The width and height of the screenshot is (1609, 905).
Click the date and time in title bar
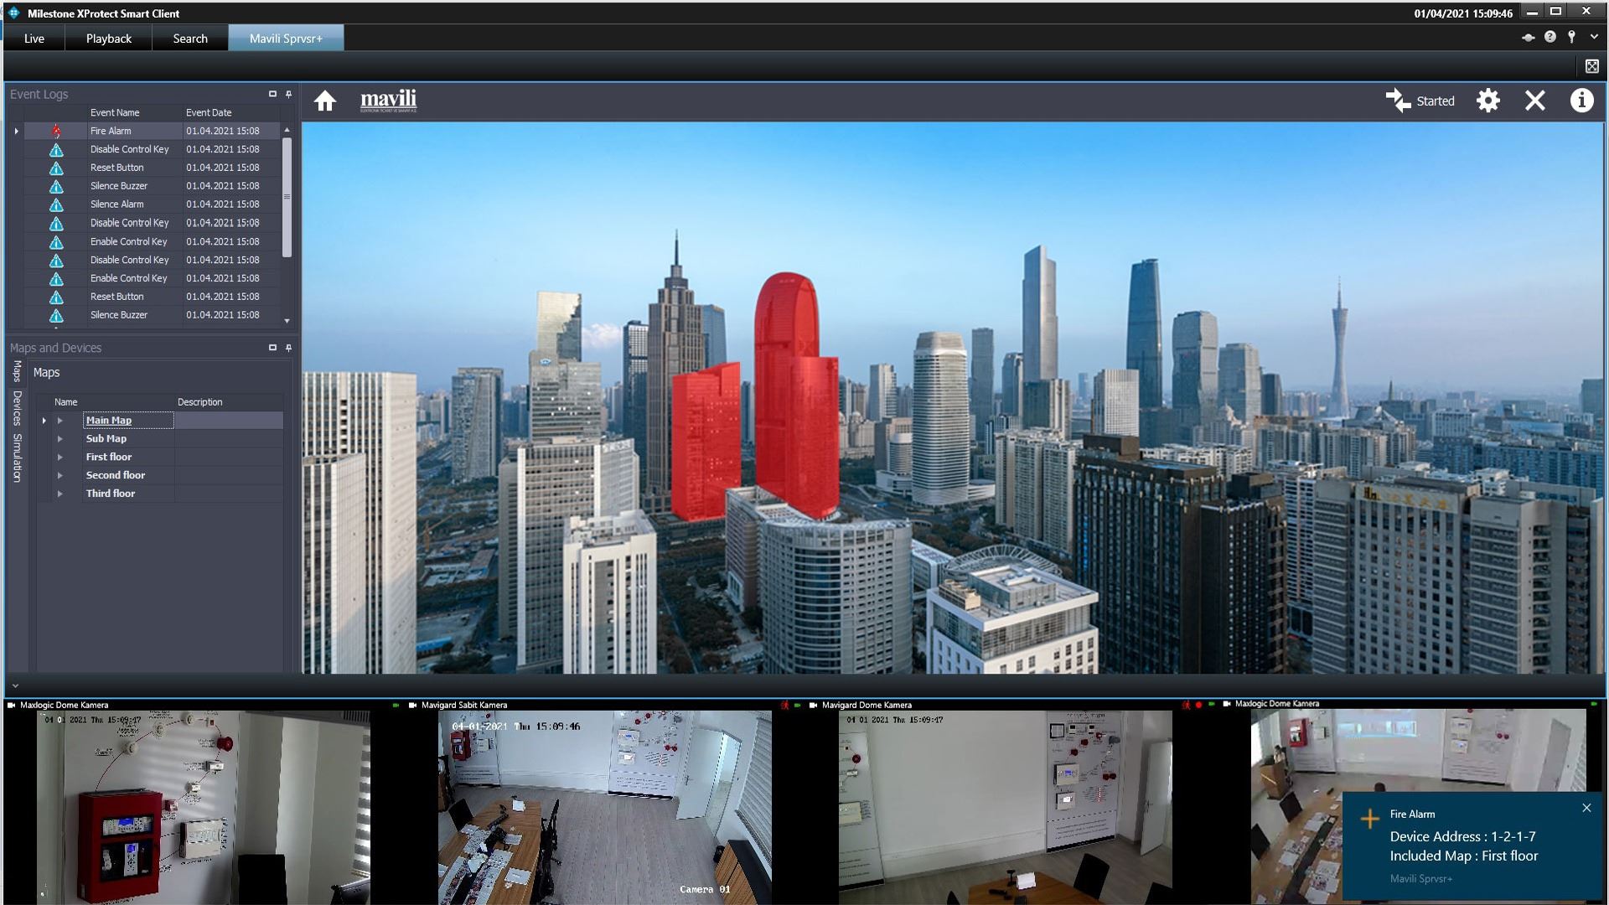coord(1463,13)
